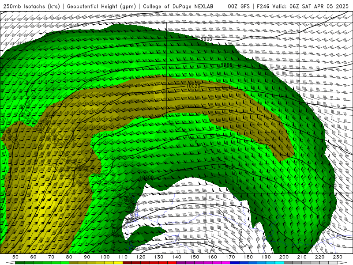The image size is (353, 265).
Task: Click the 170 value on the legend
Action: 230,257
